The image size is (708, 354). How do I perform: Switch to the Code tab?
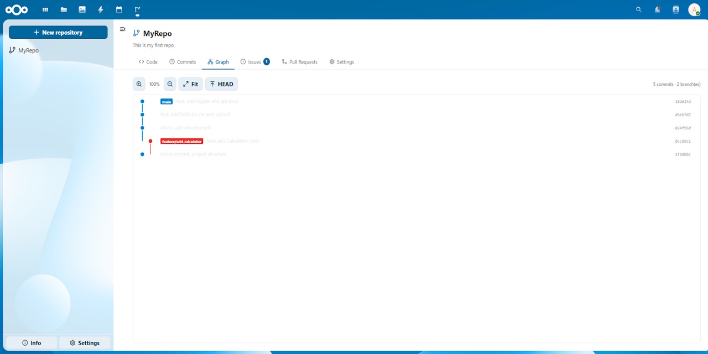pyautogui.click(x=148, y=62)
